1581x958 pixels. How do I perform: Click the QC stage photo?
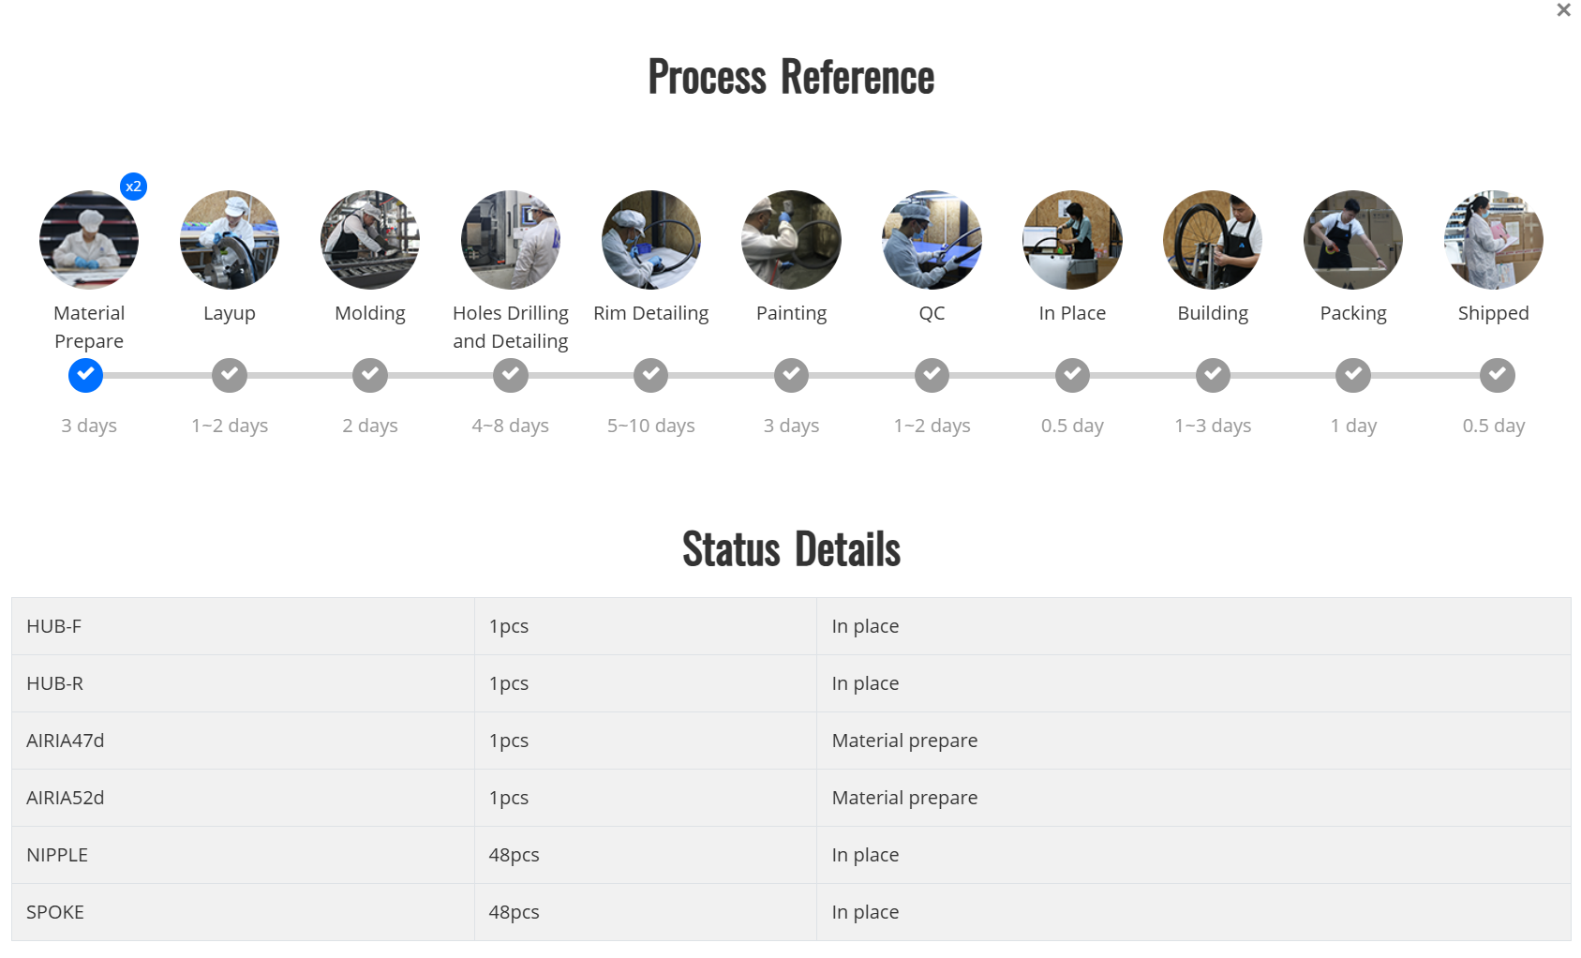932,240
